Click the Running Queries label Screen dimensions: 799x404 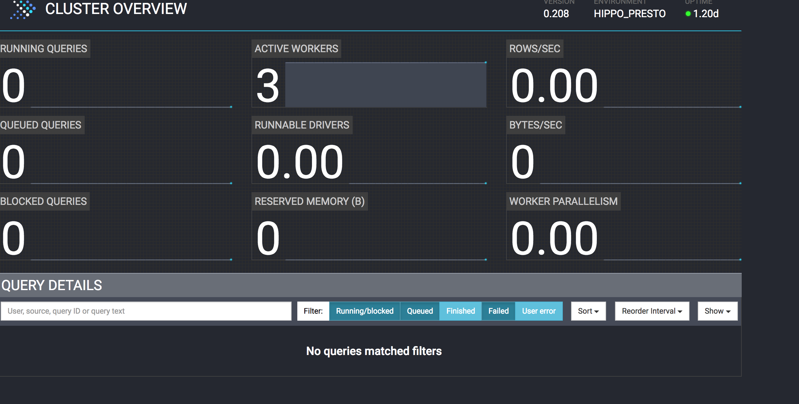[44, 49]
